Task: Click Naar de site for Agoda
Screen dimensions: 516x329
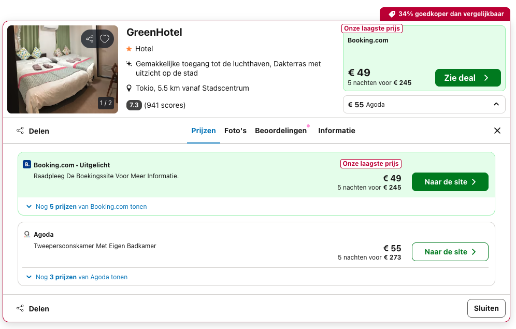Action: (450, 252)
